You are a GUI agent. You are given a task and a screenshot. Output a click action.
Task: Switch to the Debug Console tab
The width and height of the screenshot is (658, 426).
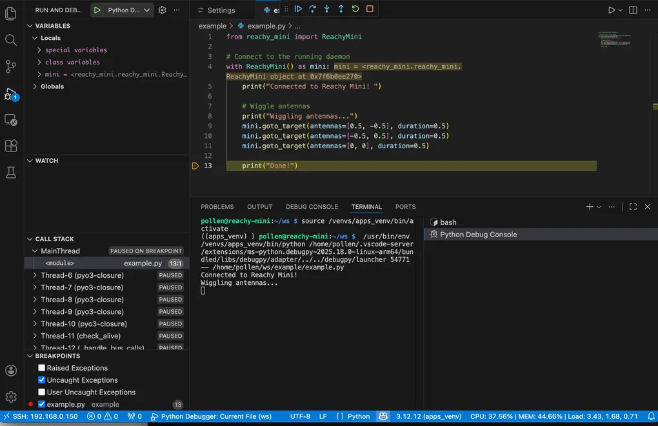[312, 207]
